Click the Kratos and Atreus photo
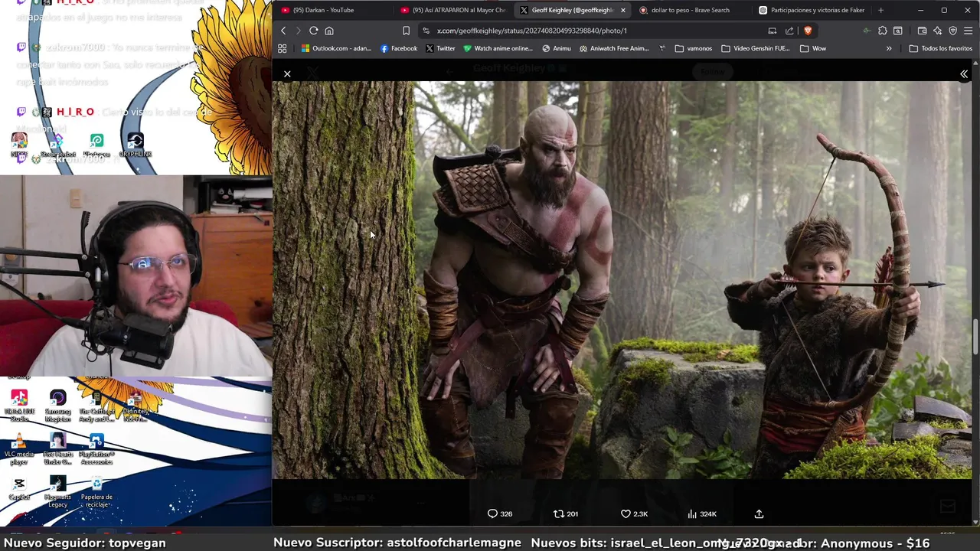Screen dimensions: 980x551 pyautogui.click(x=622, y=280)
